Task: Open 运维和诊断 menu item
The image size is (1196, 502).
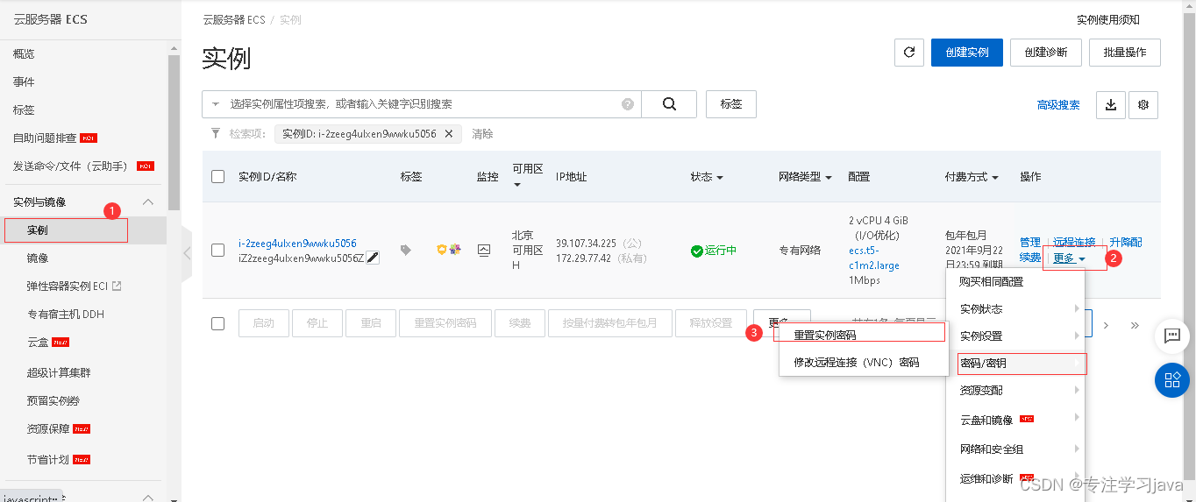Action: click(1015, 478)
